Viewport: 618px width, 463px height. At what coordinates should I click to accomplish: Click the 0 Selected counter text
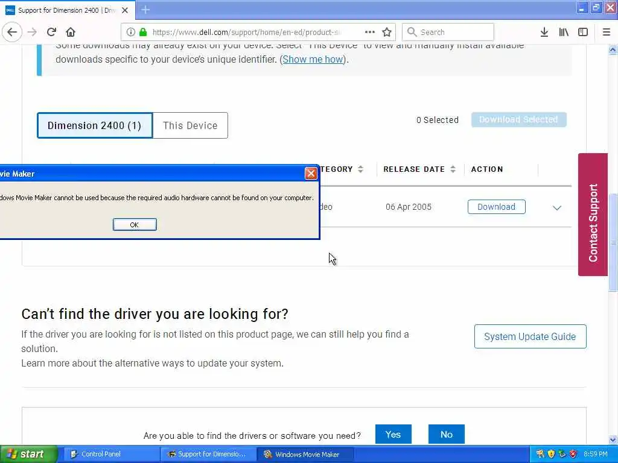438,120
